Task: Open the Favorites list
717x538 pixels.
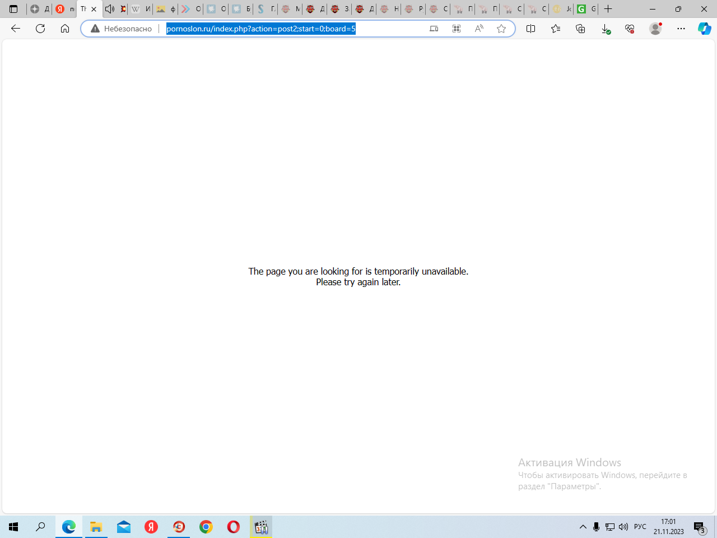Action: pyautogui.click(x=556, y=29)
